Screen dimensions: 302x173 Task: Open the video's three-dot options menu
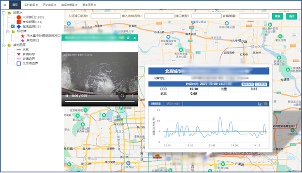[x=133, y=96]
